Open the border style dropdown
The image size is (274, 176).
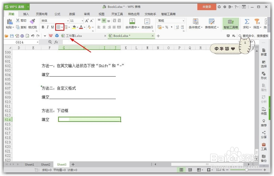click(62, 27)
